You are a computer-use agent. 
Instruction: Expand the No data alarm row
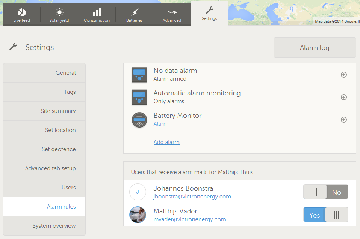tap(343, 75)
